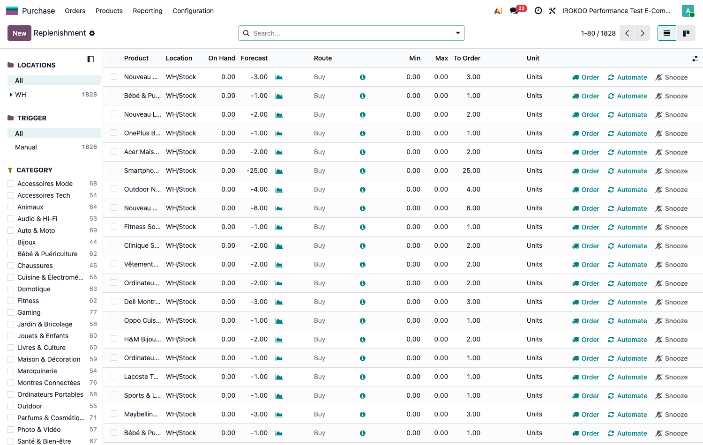Click info icon on Smartpho... row
Viewport: 703px width, 445px height.
(363, 171)
